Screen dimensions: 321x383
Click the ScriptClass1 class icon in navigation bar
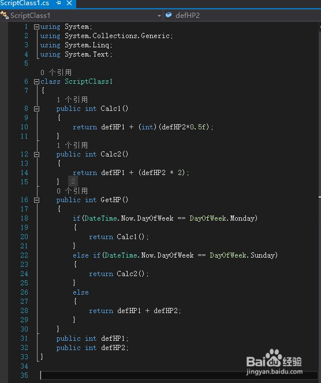[x=5, y=16]
